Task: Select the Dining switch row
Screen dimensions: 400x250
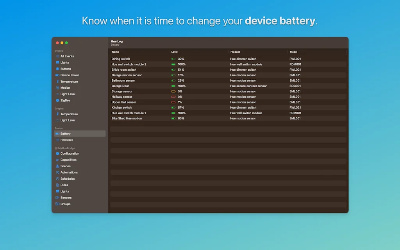Action: coord(156,59)
